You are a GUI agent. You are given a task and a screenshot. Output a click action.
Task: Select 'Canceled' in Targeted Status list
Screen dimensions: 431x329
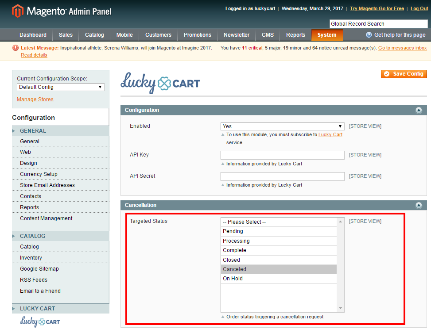coord(279,269)
